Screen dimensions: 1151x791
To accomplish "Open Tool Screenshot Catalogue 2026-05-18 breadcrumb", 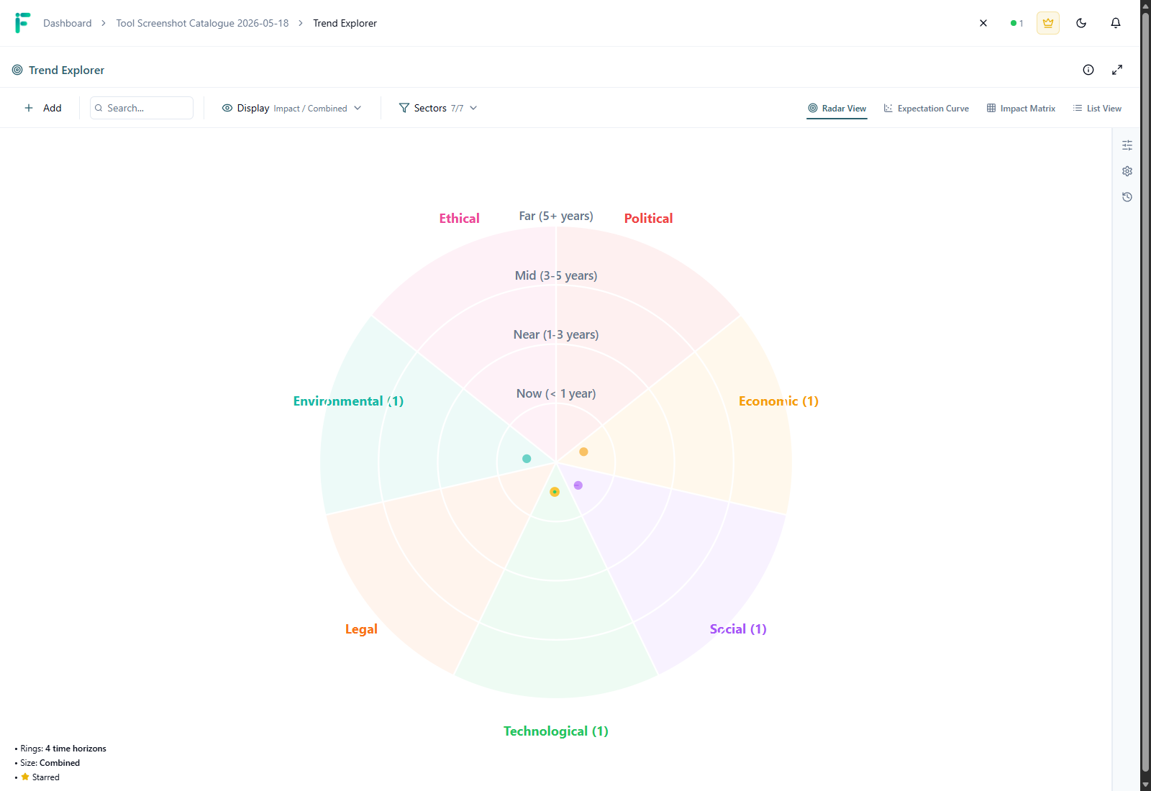I will pos(202,23).
